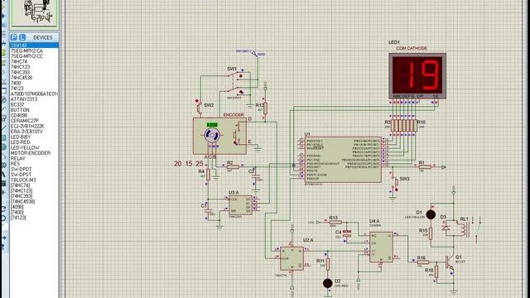Click the DEVICES panel header
This screenshot has height=298, width=530.
[x=42, y=37]
